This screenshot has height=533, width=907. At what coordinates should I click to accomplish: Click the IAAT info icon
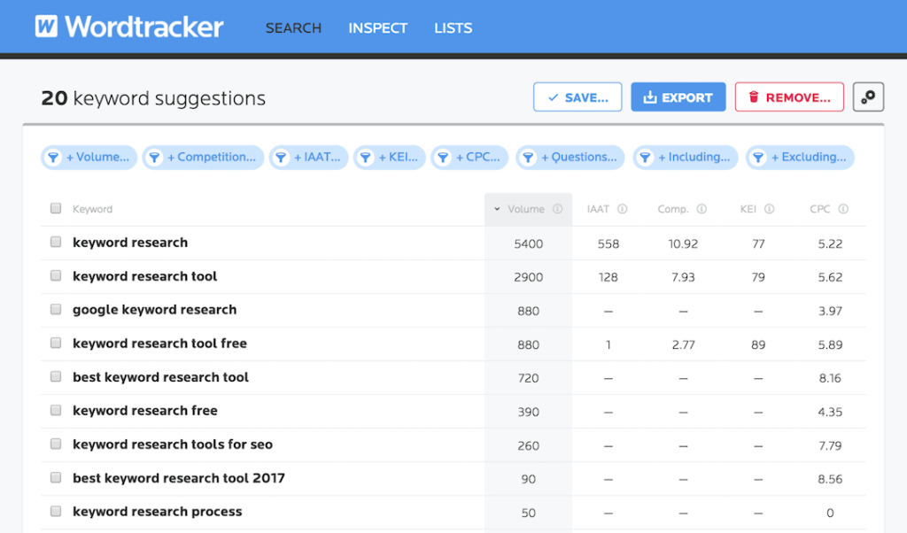pos(623,209)
